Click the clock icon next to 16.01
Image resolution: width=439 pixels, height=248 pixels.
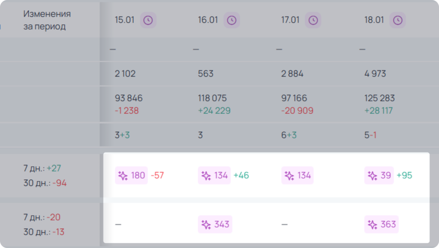(x=232, y=20)
